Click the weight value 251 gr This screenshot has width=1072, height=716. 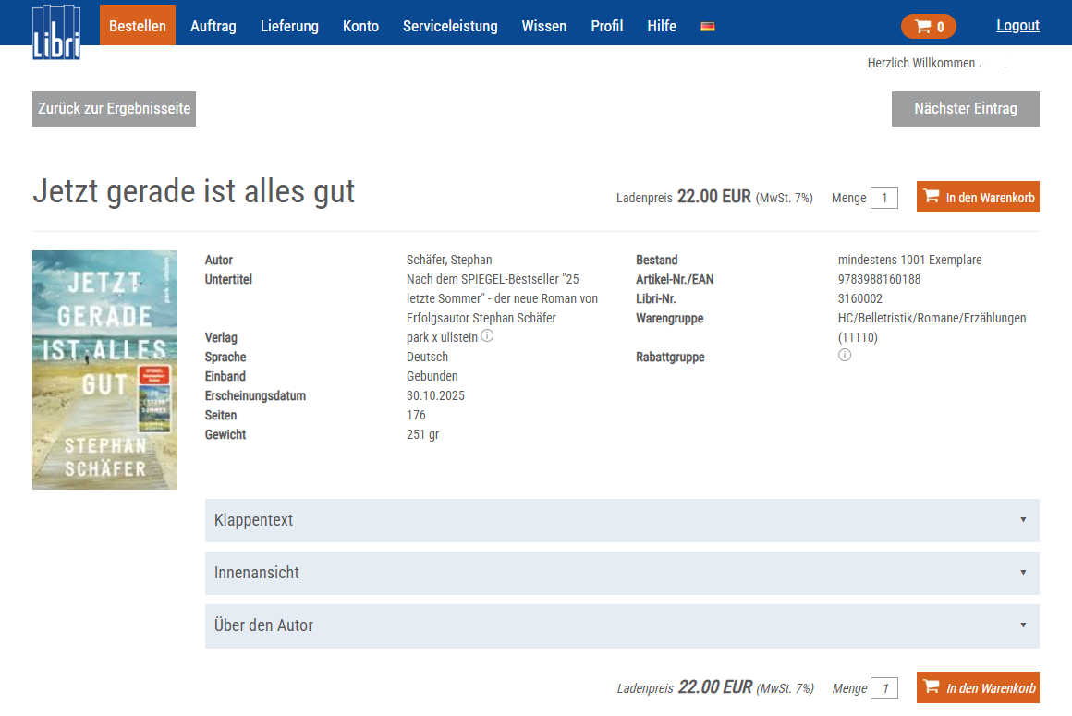[422, 434]
